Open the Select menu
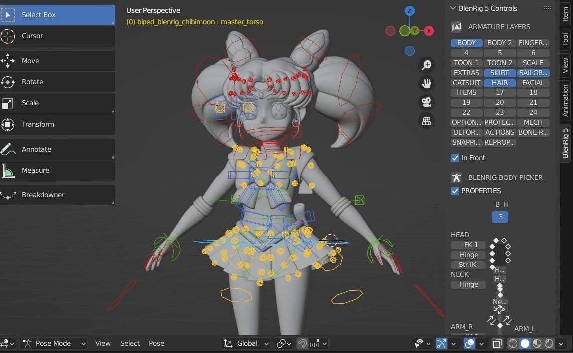 click(x=130, y=343)
